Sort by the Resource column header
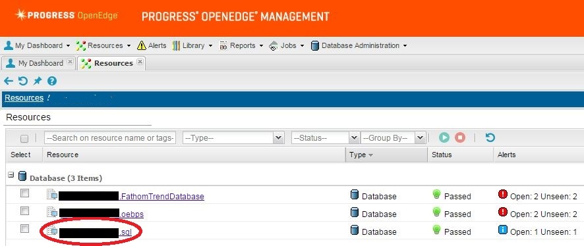The height and width of the screenshot is (246, 584). point(194,155)
